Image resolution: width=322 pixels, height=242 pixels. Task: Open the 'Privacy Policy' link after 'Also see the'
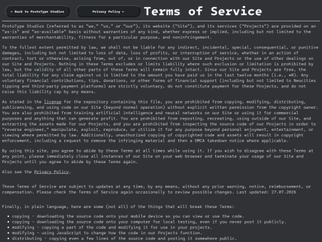click(51, 172)
